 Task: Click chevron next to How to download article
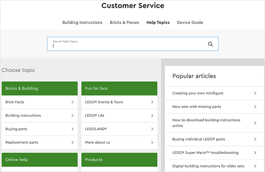(x=255, y=123)
